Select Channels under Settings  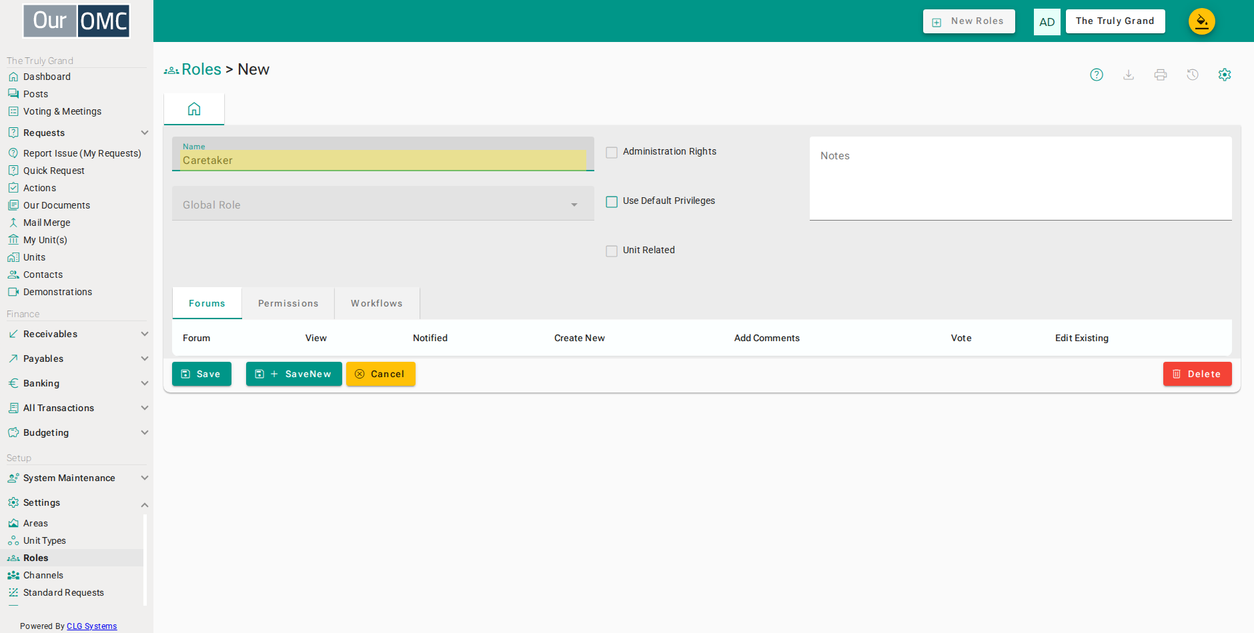click(43, 575)
